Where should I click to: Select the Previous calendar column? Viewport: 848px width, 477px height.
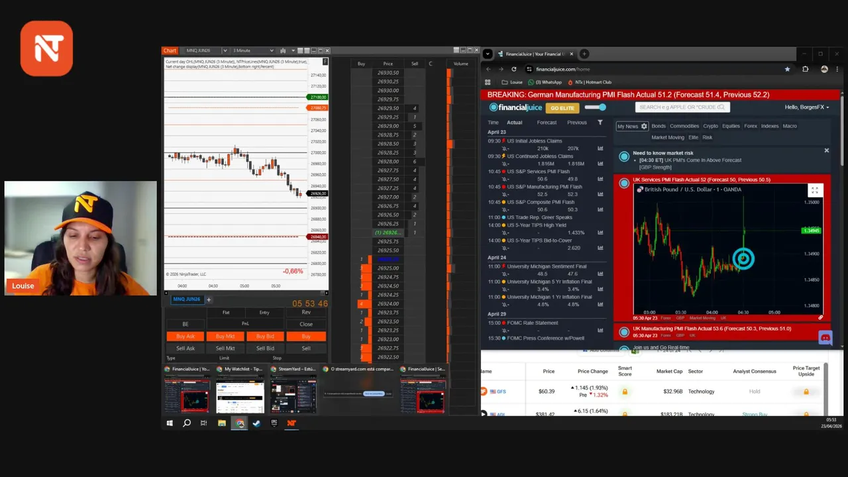577,123
